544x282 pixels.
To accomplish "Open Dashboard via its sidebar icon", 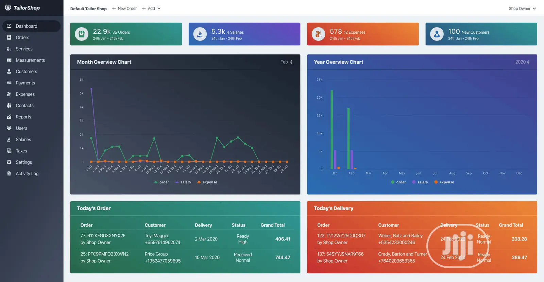I will click(9, 26).
